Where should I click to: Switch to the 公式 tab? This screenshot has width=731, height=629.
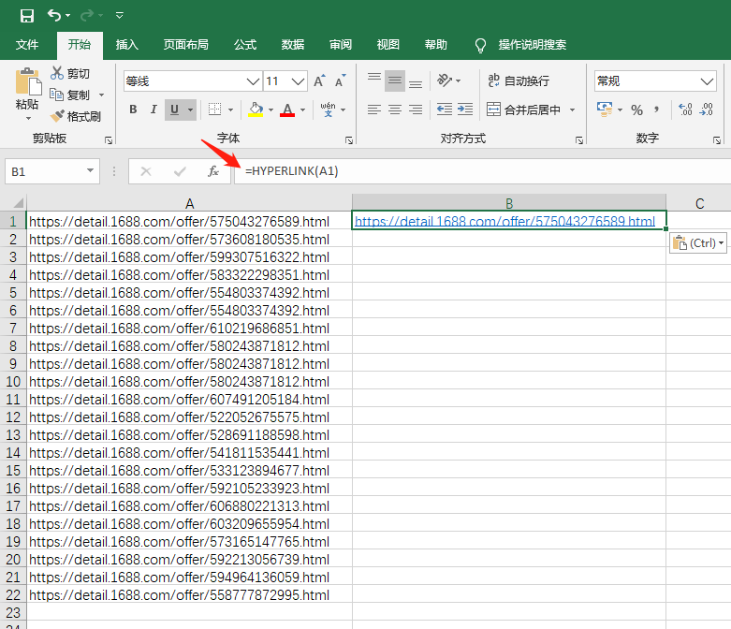(x=245, y=45)
